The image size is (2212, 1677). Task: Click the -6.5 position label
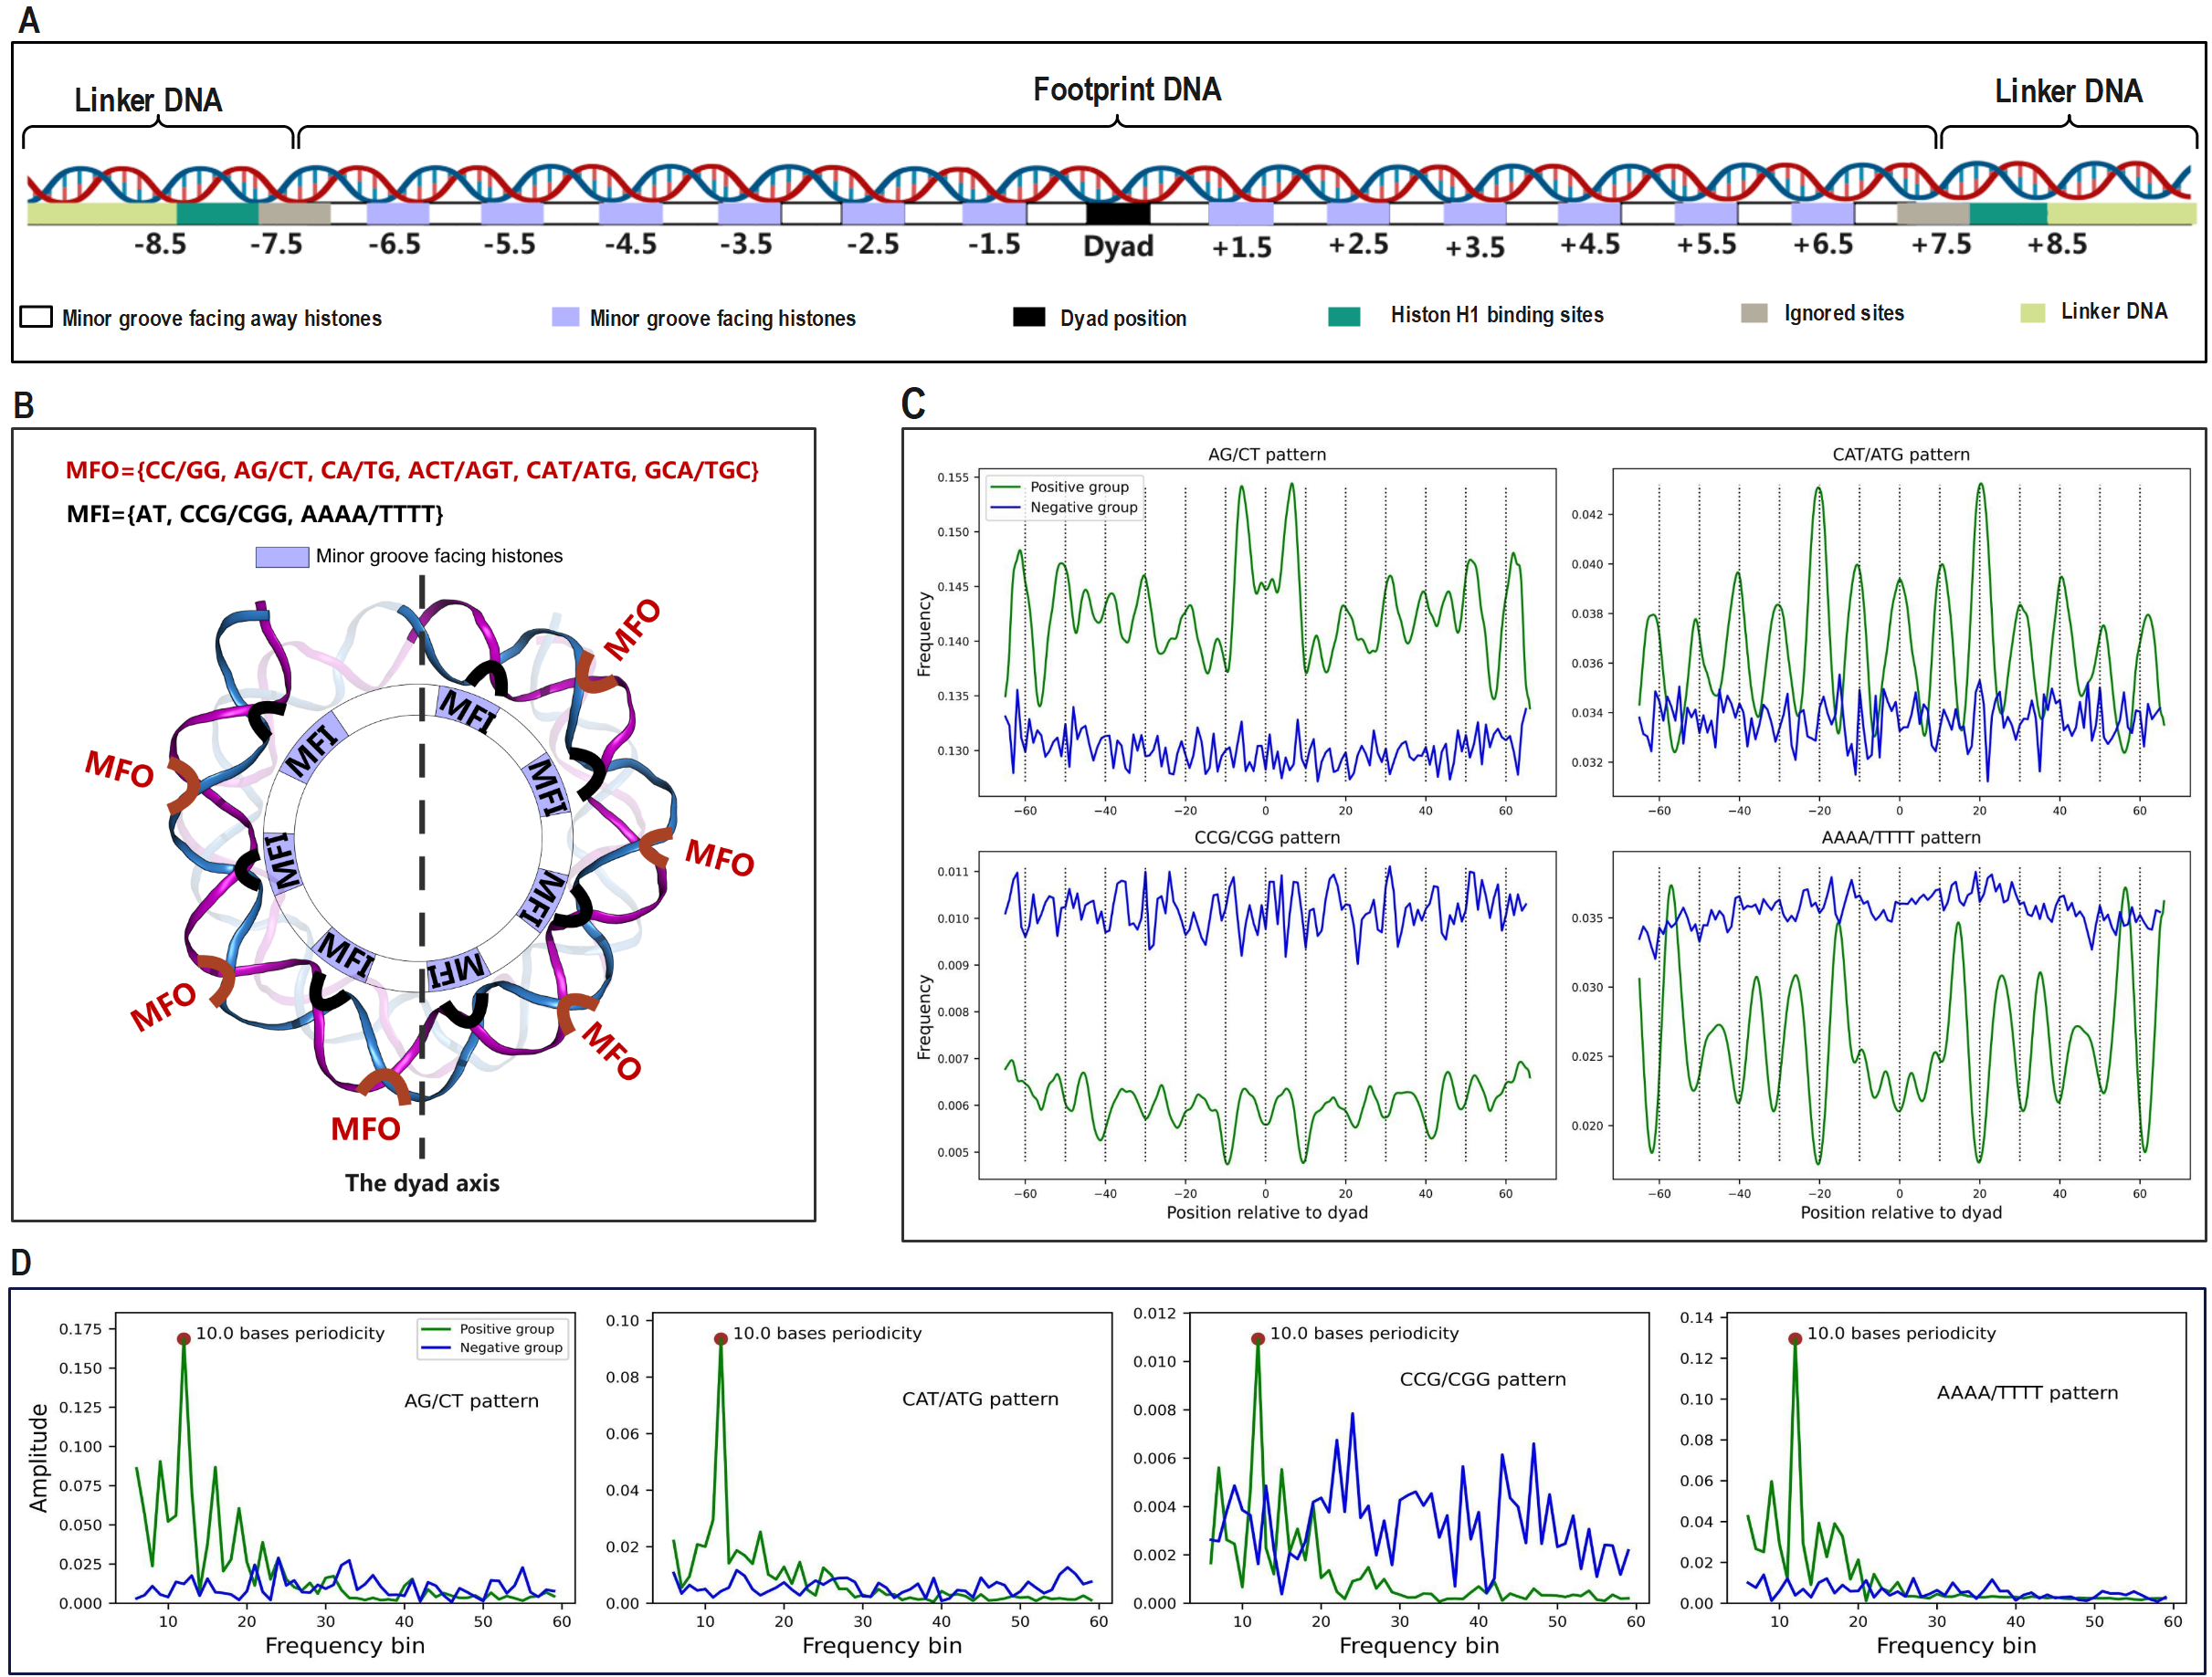(394, 245)
